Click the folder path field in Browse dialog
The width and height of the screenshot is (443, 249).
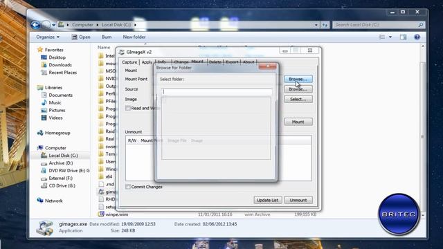click(217, 92)
